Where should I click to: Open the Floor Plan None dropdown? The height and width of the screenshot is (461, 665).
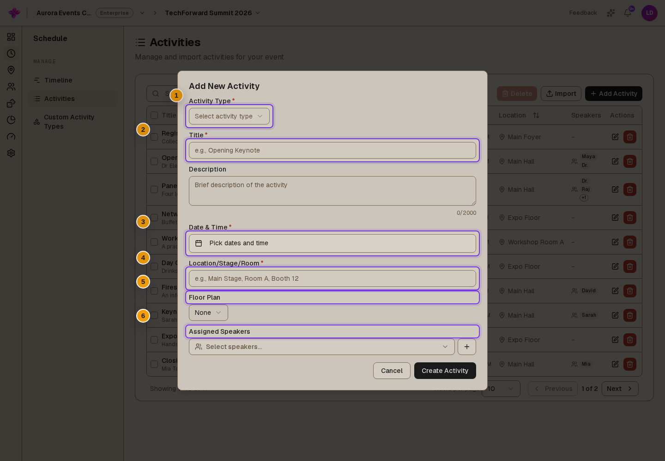[208, 313]
